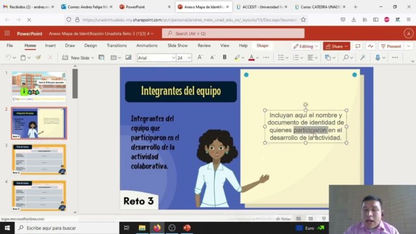Viewport: 416px width, 234px height.
Task: Toggle numbered list
Action: pos(296,57)
